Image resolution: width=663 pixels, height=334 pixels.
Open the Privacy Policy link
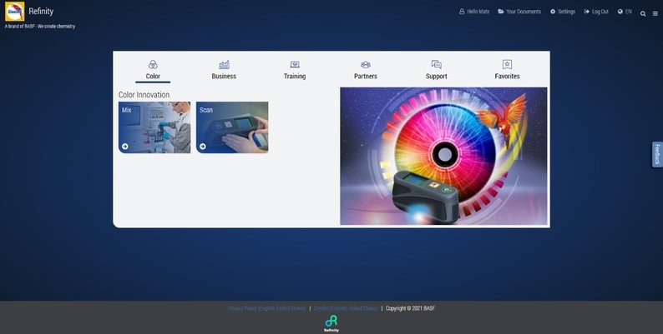click(267, 308)
